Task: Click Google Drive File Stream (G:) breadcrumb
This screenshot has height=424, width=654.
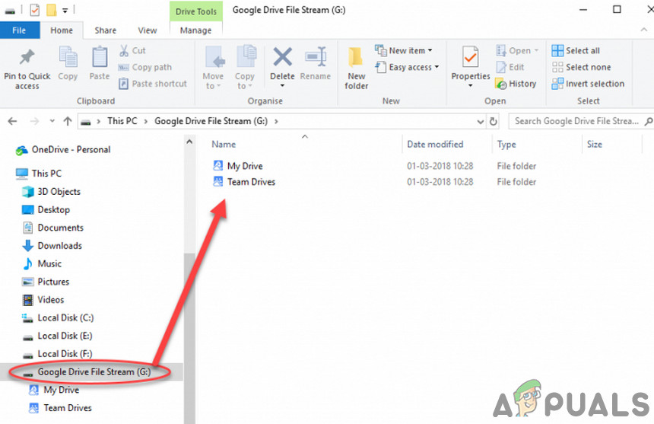Action: pos(211,121)
